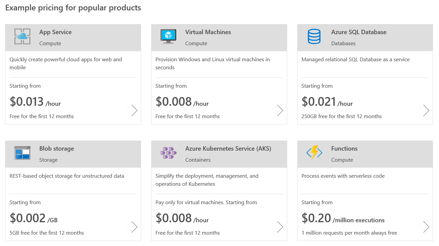Viewport: 439px width, 246px height.
Task: Click the AKS $0.008 /hour price
Action: pyautogui.click(x=182, y=218)
